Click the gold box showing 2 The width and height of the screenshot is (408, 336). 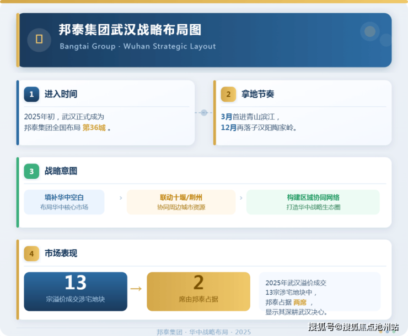[198, 291]
